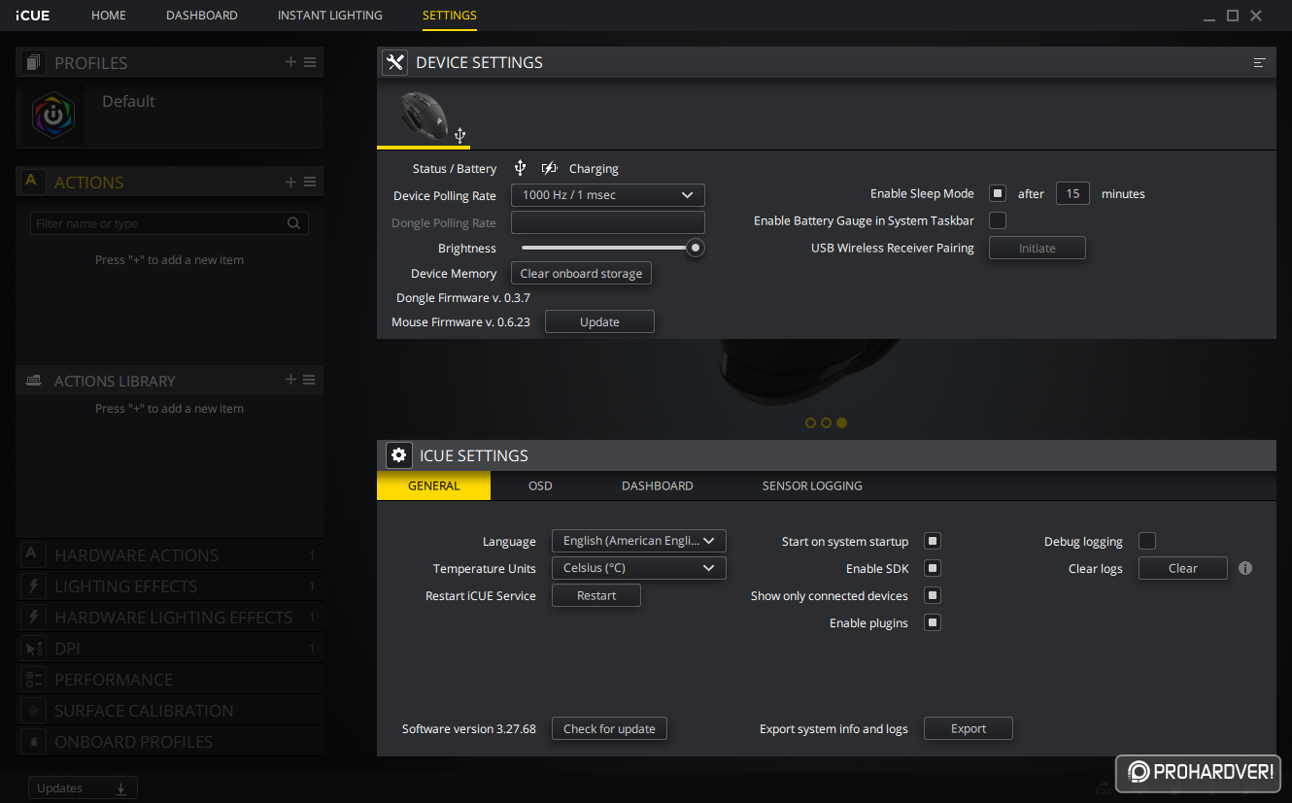Click the Clear logs button

point(1183,568)
